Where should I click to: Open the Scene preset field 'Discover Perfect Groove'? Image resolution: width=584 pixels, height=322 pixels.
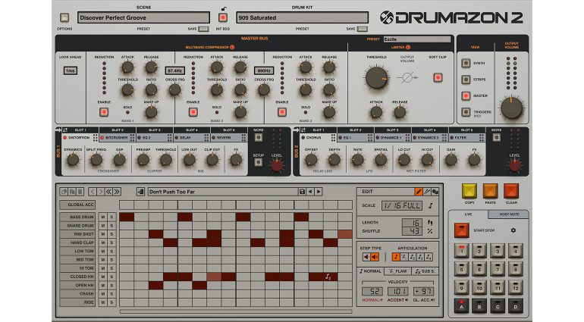click(x=143, y=17)
